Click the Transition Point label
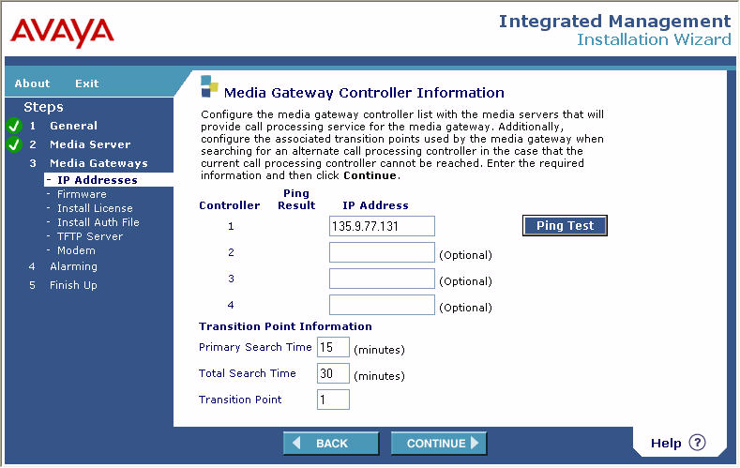This screenshot has width=740, height=468. click(240, 400)
